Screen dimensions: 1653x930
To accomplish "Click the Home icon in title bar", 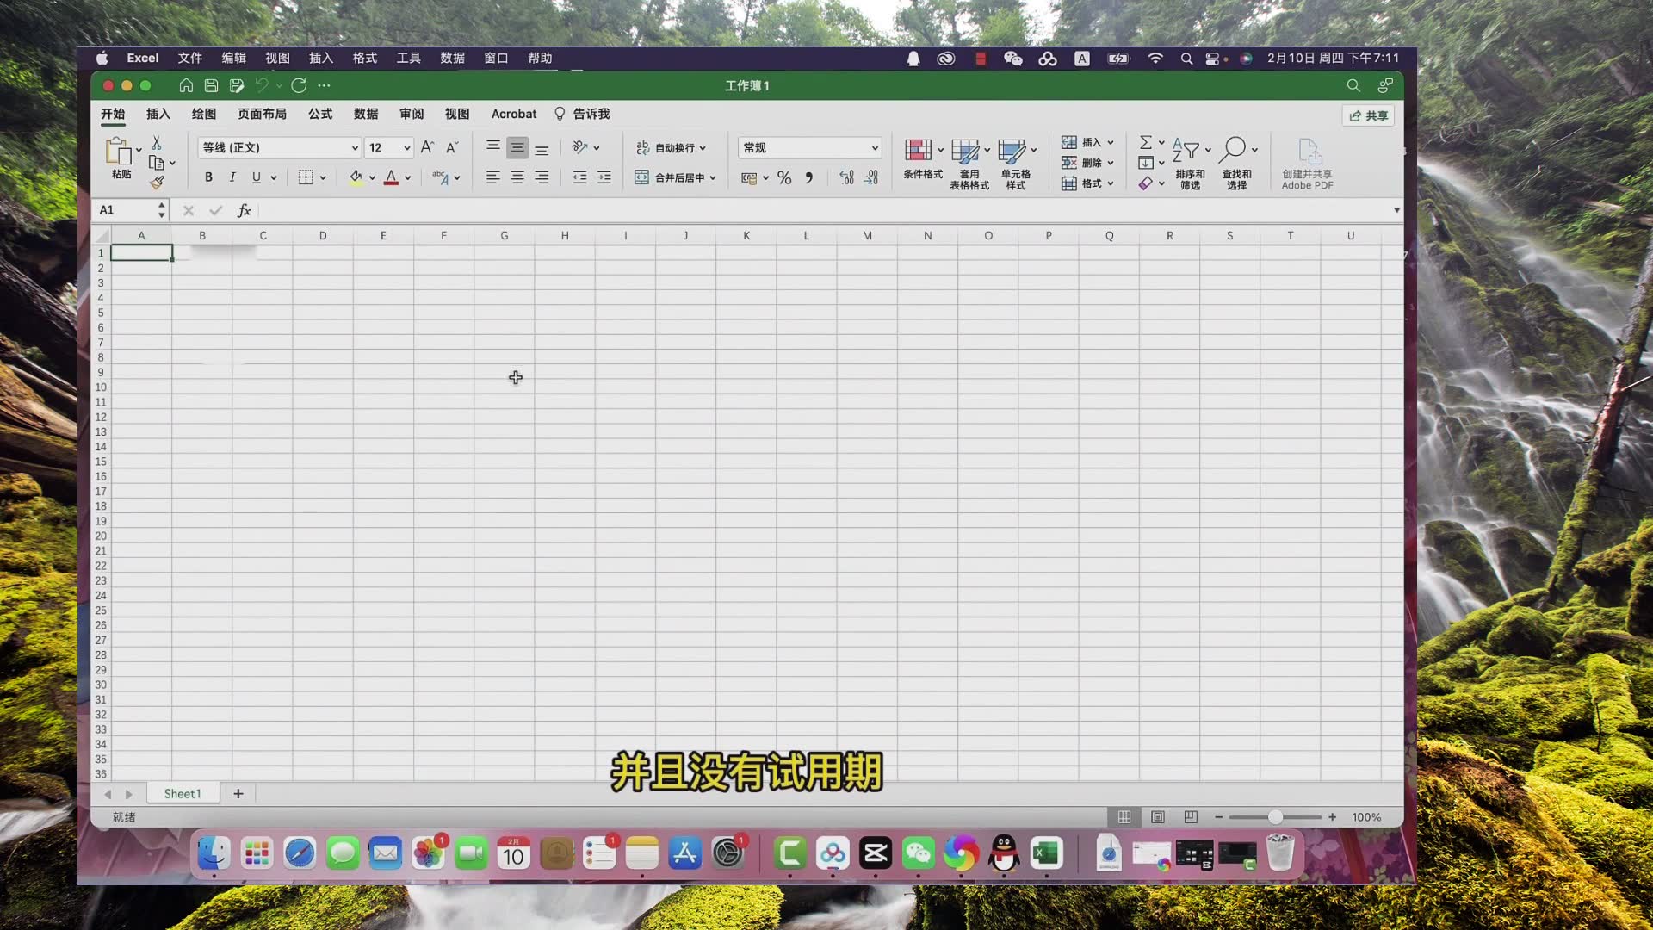I will point(186,85).
